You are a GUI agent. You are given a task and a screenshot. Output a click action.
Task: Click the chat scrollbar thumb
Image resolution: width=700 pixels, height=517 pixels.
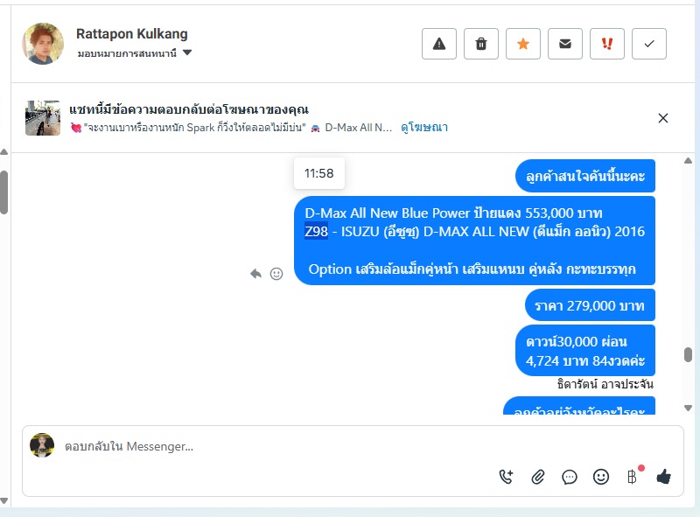[x=688, y=354]
